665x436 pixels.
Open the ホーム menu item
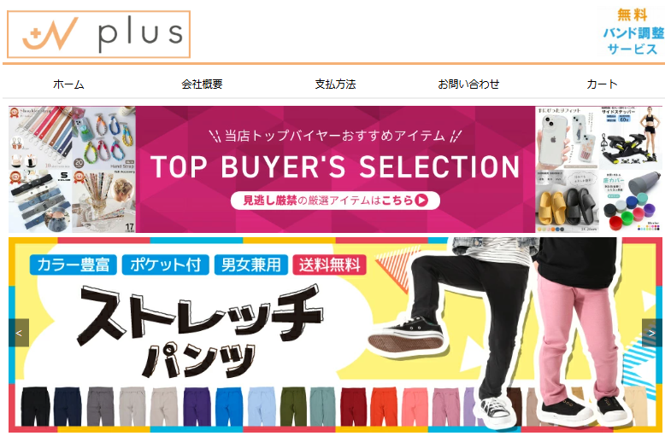click(68, 84)
